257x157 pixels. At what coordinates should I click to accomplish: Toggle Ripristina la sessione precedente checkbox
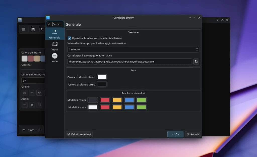click(x=69, y=38)
